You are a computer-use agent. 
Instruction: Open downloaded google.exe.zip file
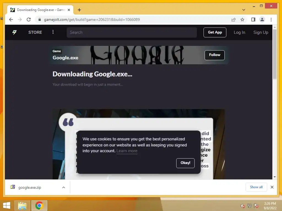tap(30, 187)
